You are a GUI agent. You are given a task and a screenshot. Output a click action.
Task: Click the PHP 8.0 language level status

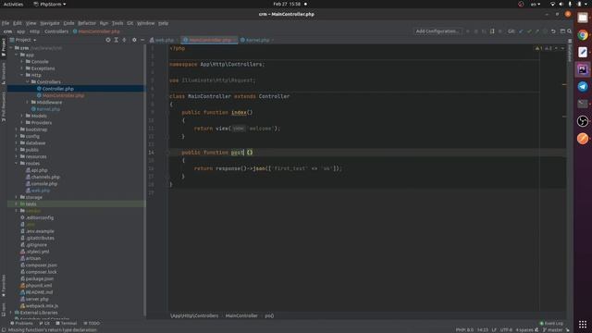(464, 330)
